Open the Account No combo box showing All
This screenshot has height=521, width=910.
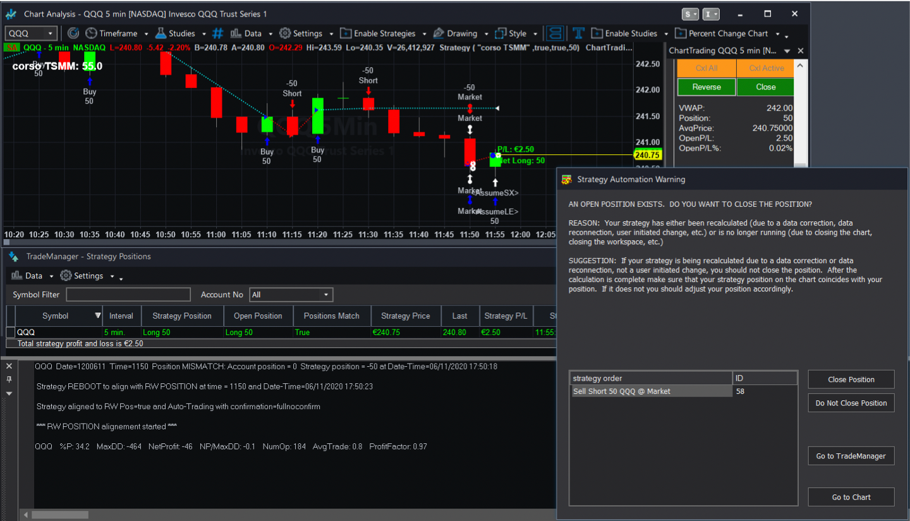tap(291, 295)
